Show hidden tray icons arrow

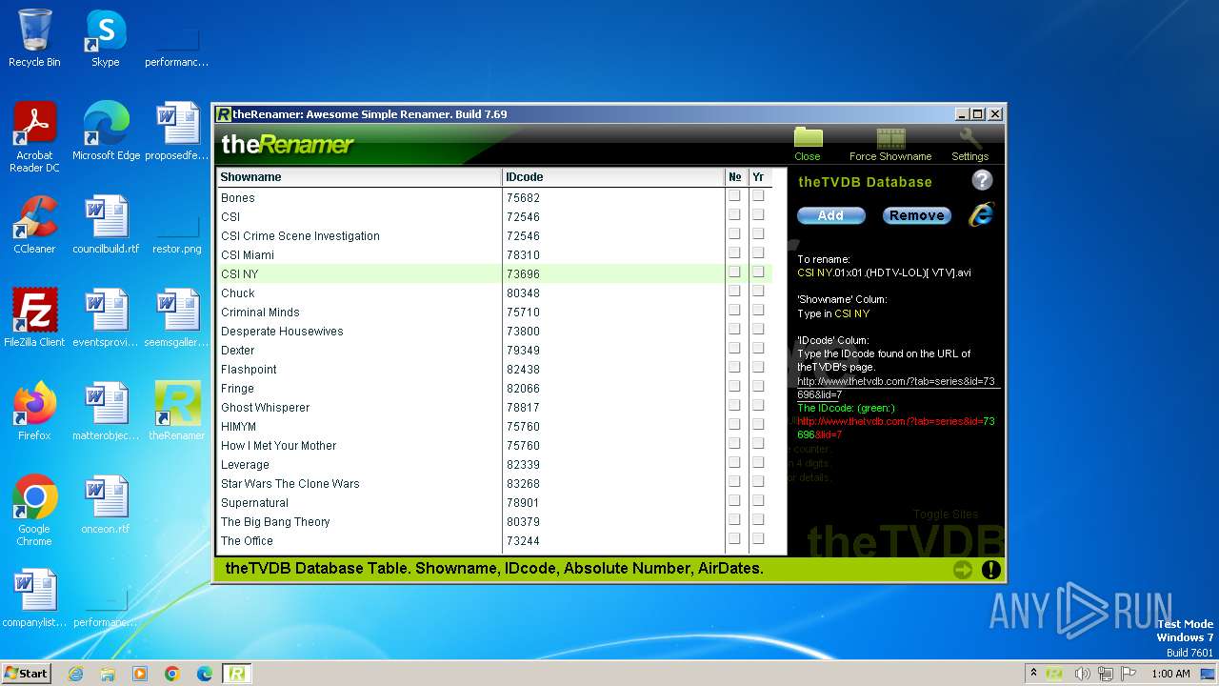point(1034,674)
